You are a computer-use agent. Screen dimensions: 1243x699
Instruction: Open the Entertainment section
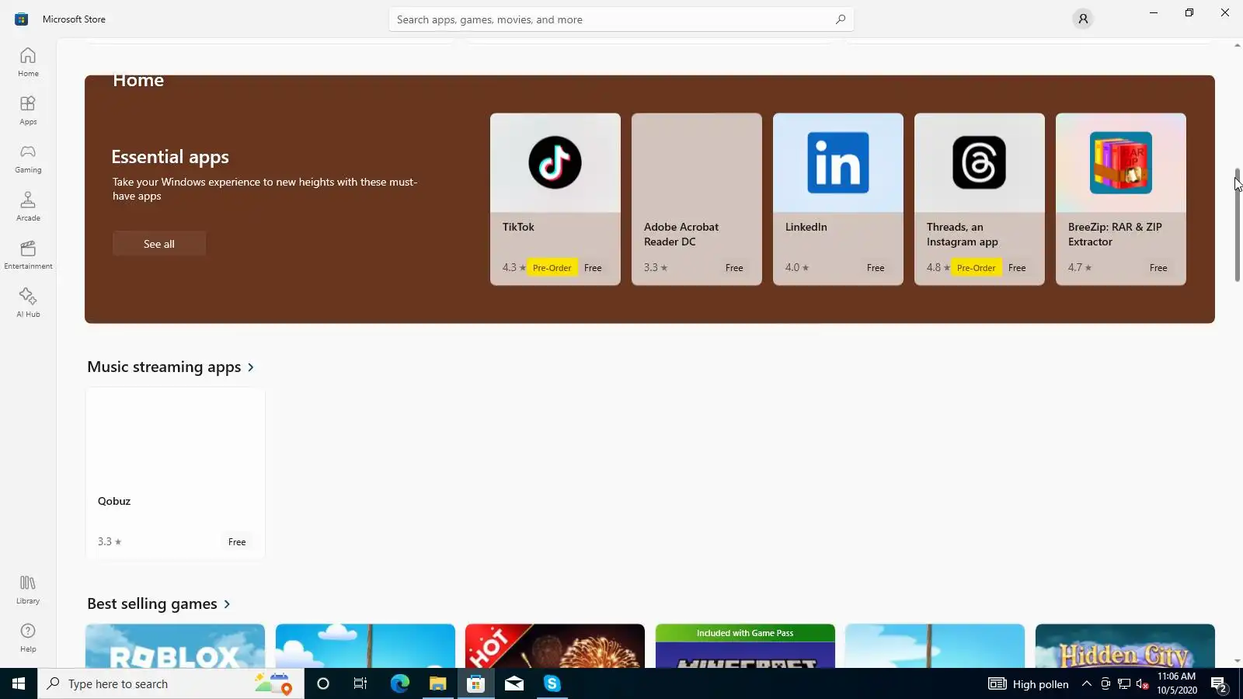click(28, 255)
